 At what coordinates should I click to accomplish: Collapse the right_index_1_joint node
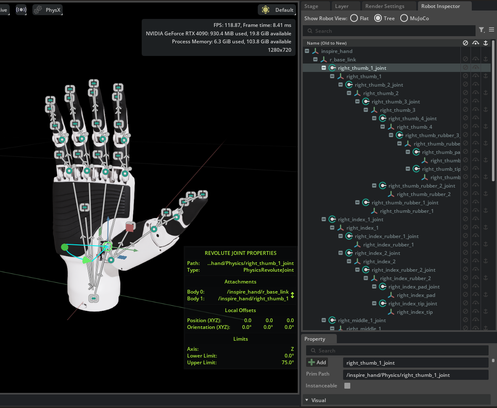pos(324,219)
